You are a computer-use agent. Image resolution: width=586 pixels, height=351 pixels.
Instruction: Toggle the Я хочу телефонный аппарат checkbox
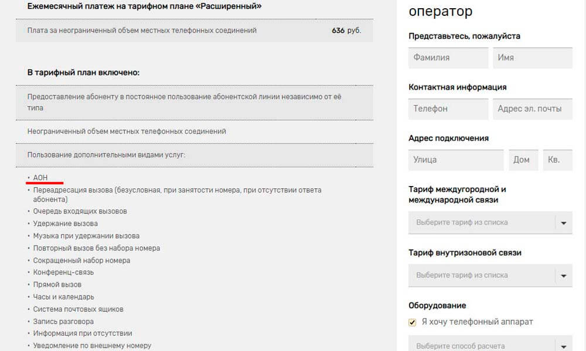point(413,322)
